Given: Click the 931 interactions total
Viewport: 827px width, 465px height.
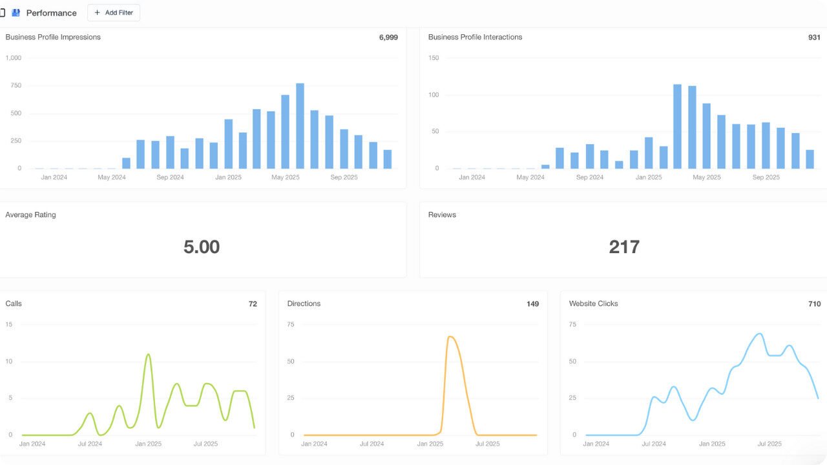Looking at the screenshot, I should tap(814, 37).
